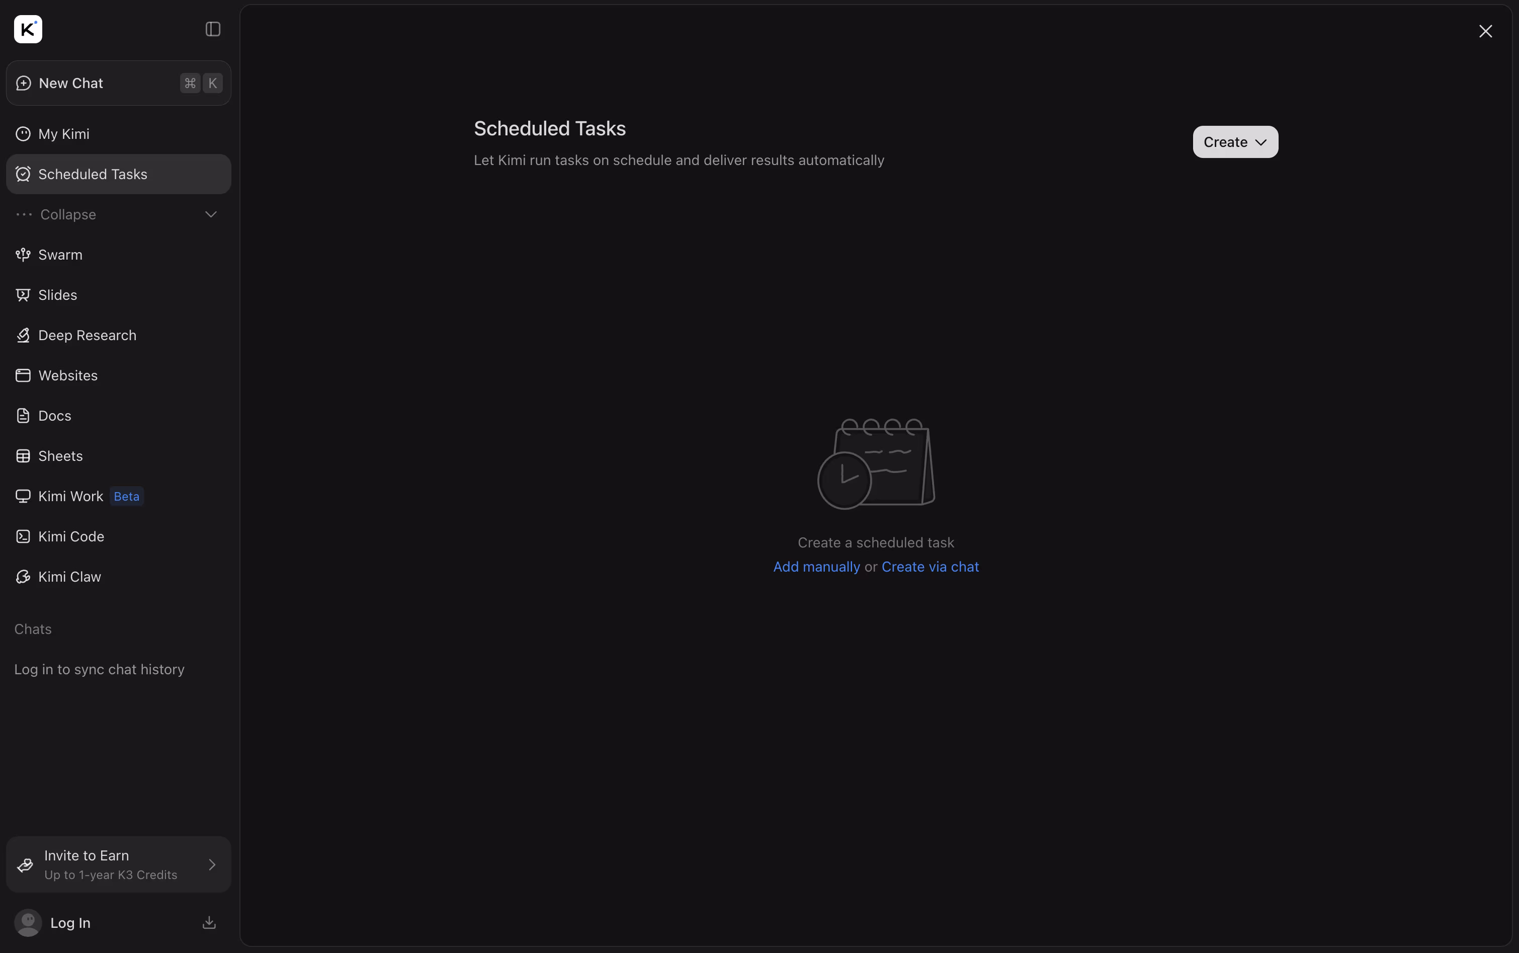Click the Slides presentation icon
Screen dimensions: 1519x953
[23, 295]
